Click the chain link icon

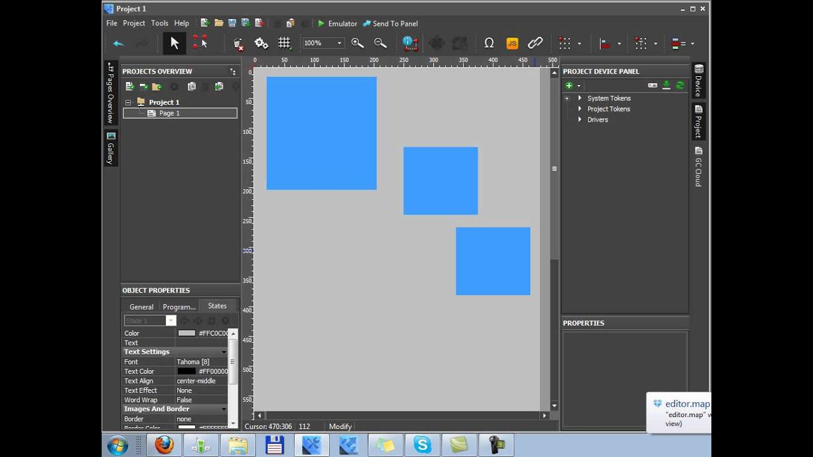click(535, 43)
